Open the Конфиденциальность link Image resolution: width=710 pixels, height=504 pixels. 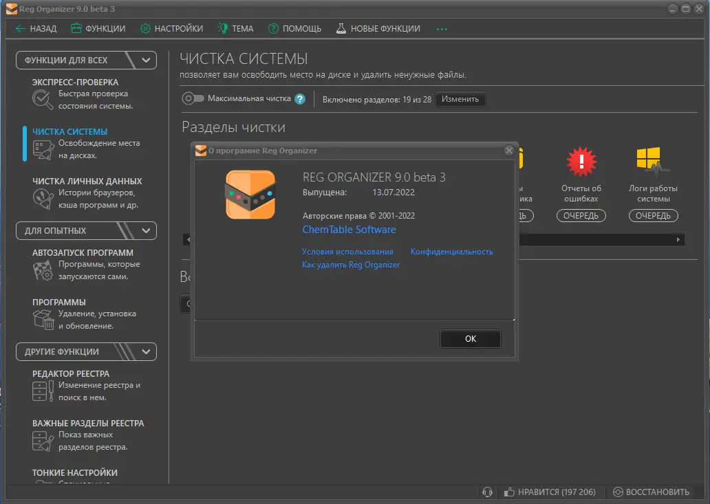(x=451, y=252)
